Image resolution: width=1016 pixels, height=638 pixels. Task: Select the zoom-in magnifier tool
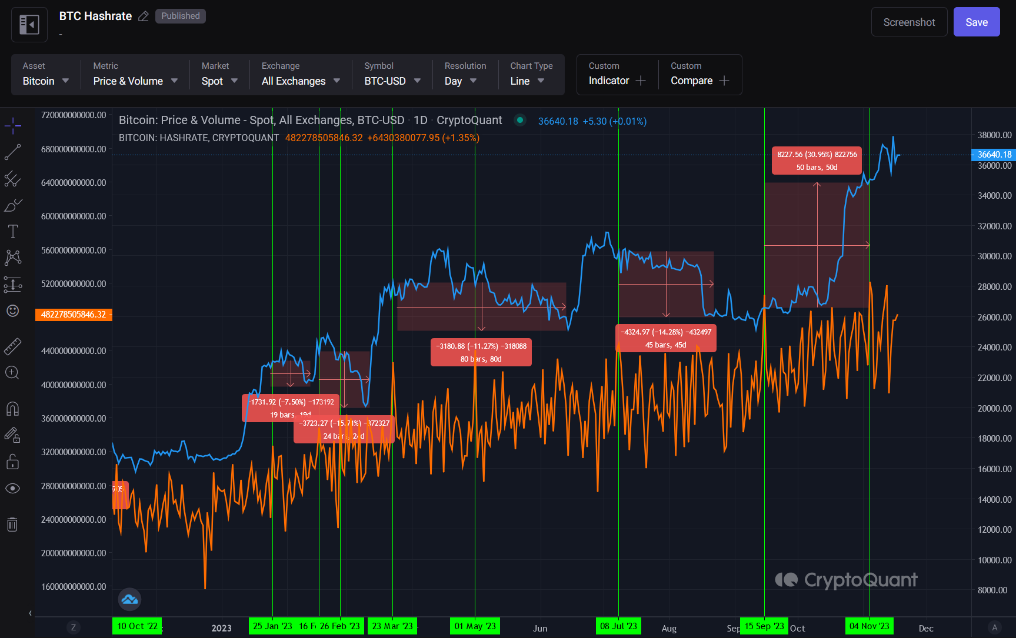[12, 373]
